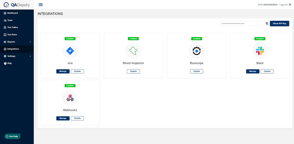The image size is (294, 144).
Task: Toggle the hamburger menu icon
Action: [x=41, y=5]
